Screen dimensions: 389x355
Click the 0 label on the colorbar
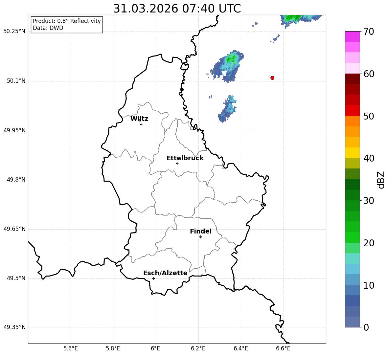pyautogui.click(x=366, y=327)
